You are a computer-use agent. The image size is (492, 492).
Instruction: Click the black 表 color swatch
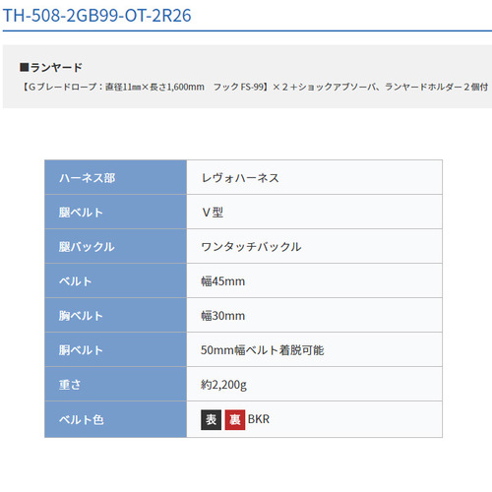click(x=211, y=419)
